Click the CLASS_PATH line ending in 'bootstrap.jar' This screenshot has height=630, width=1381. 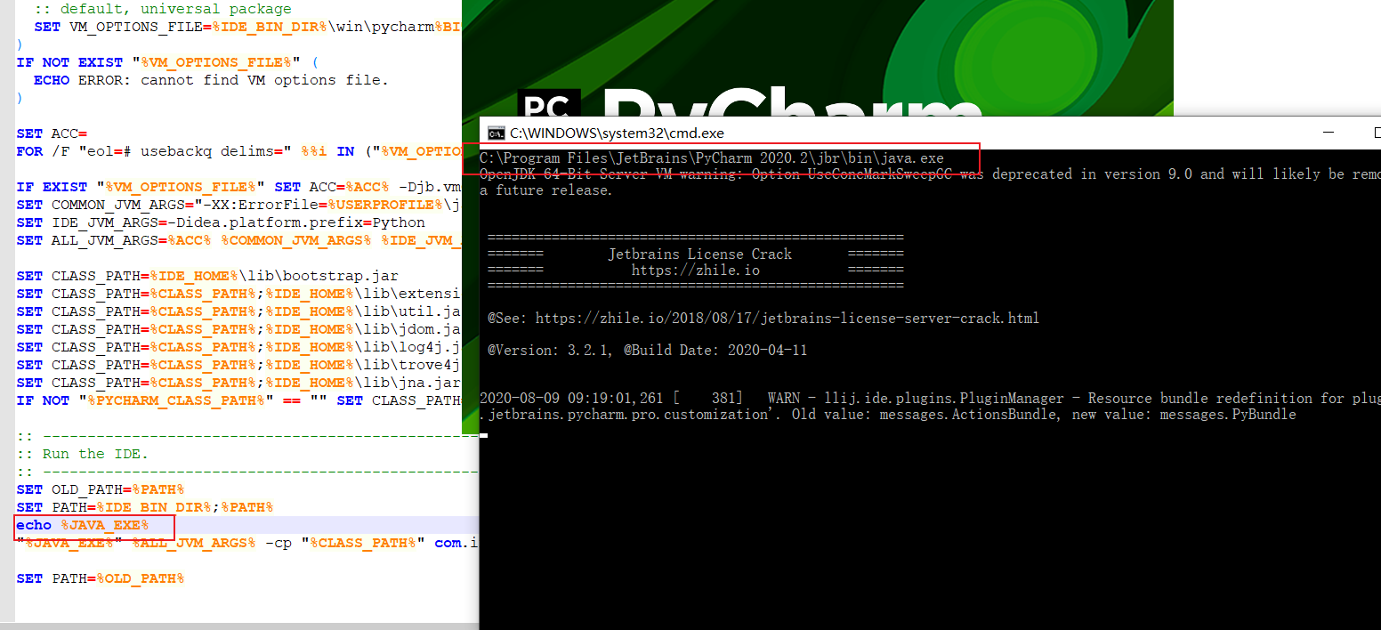pos(207,276)
